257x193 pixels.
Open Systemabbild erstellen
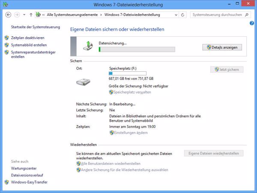tap(29, 45)
